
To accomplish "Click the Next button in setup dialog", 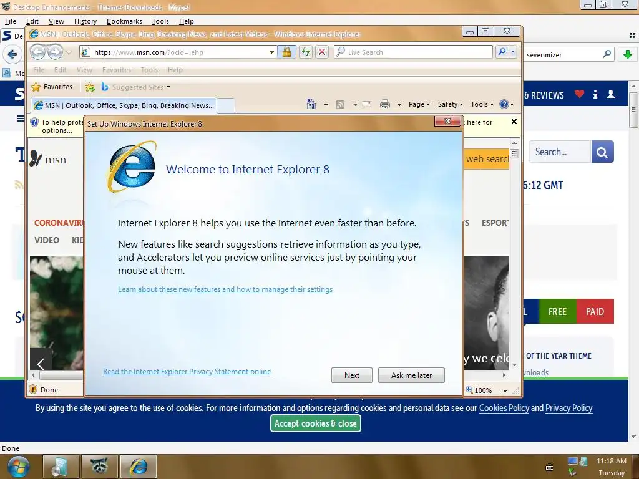I will (352, 375).
